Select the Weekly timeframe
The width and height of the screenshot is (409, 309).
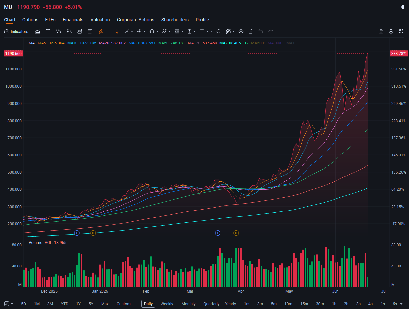pyautogui.click(x=167, y=304)
